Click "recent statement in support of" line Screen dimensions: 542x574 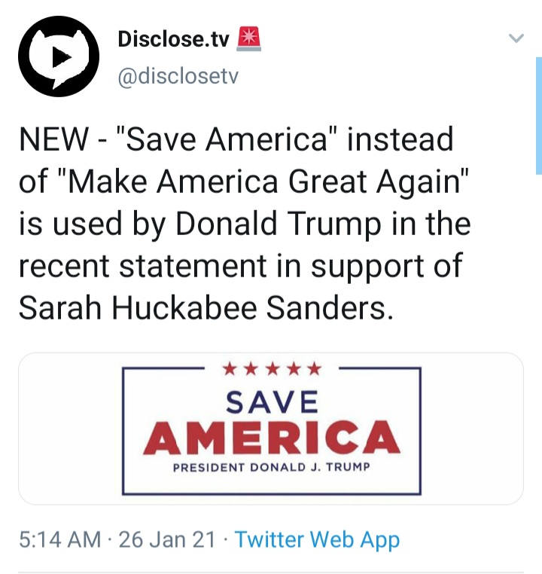point(241,266)
